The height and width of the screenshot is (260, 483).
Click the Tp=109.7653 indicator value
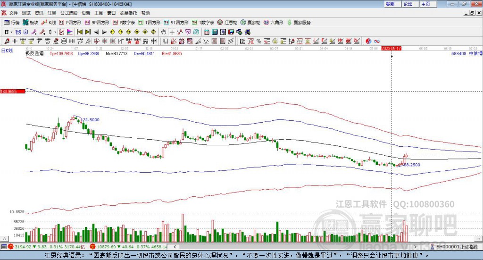(x=61, y=54)
